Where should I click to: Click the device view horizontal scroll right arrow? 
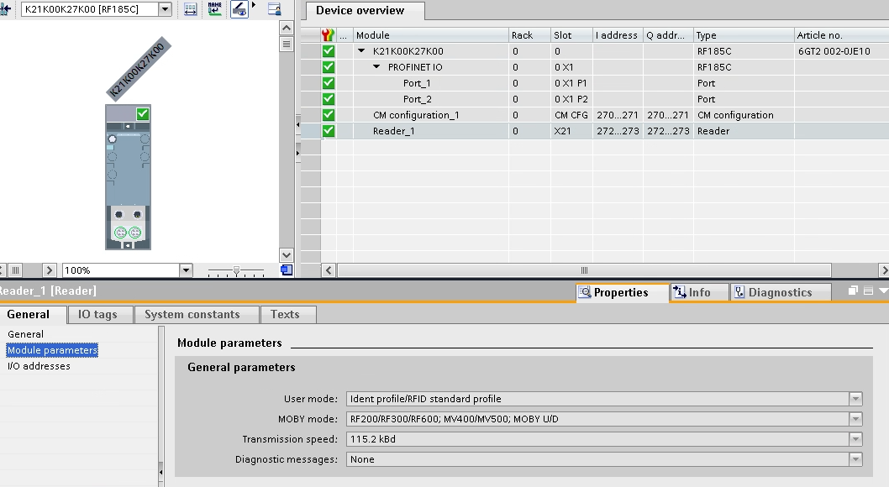click(50, 270)
